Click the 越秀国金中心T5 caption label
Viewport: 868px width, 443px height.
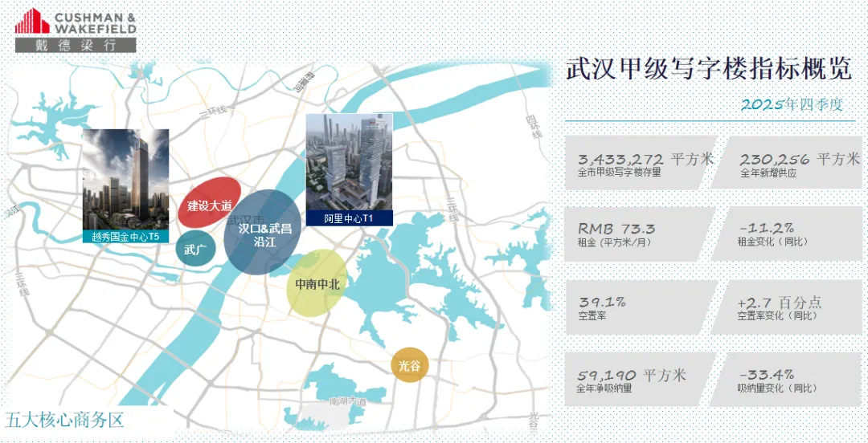click(x=125, y=237)
